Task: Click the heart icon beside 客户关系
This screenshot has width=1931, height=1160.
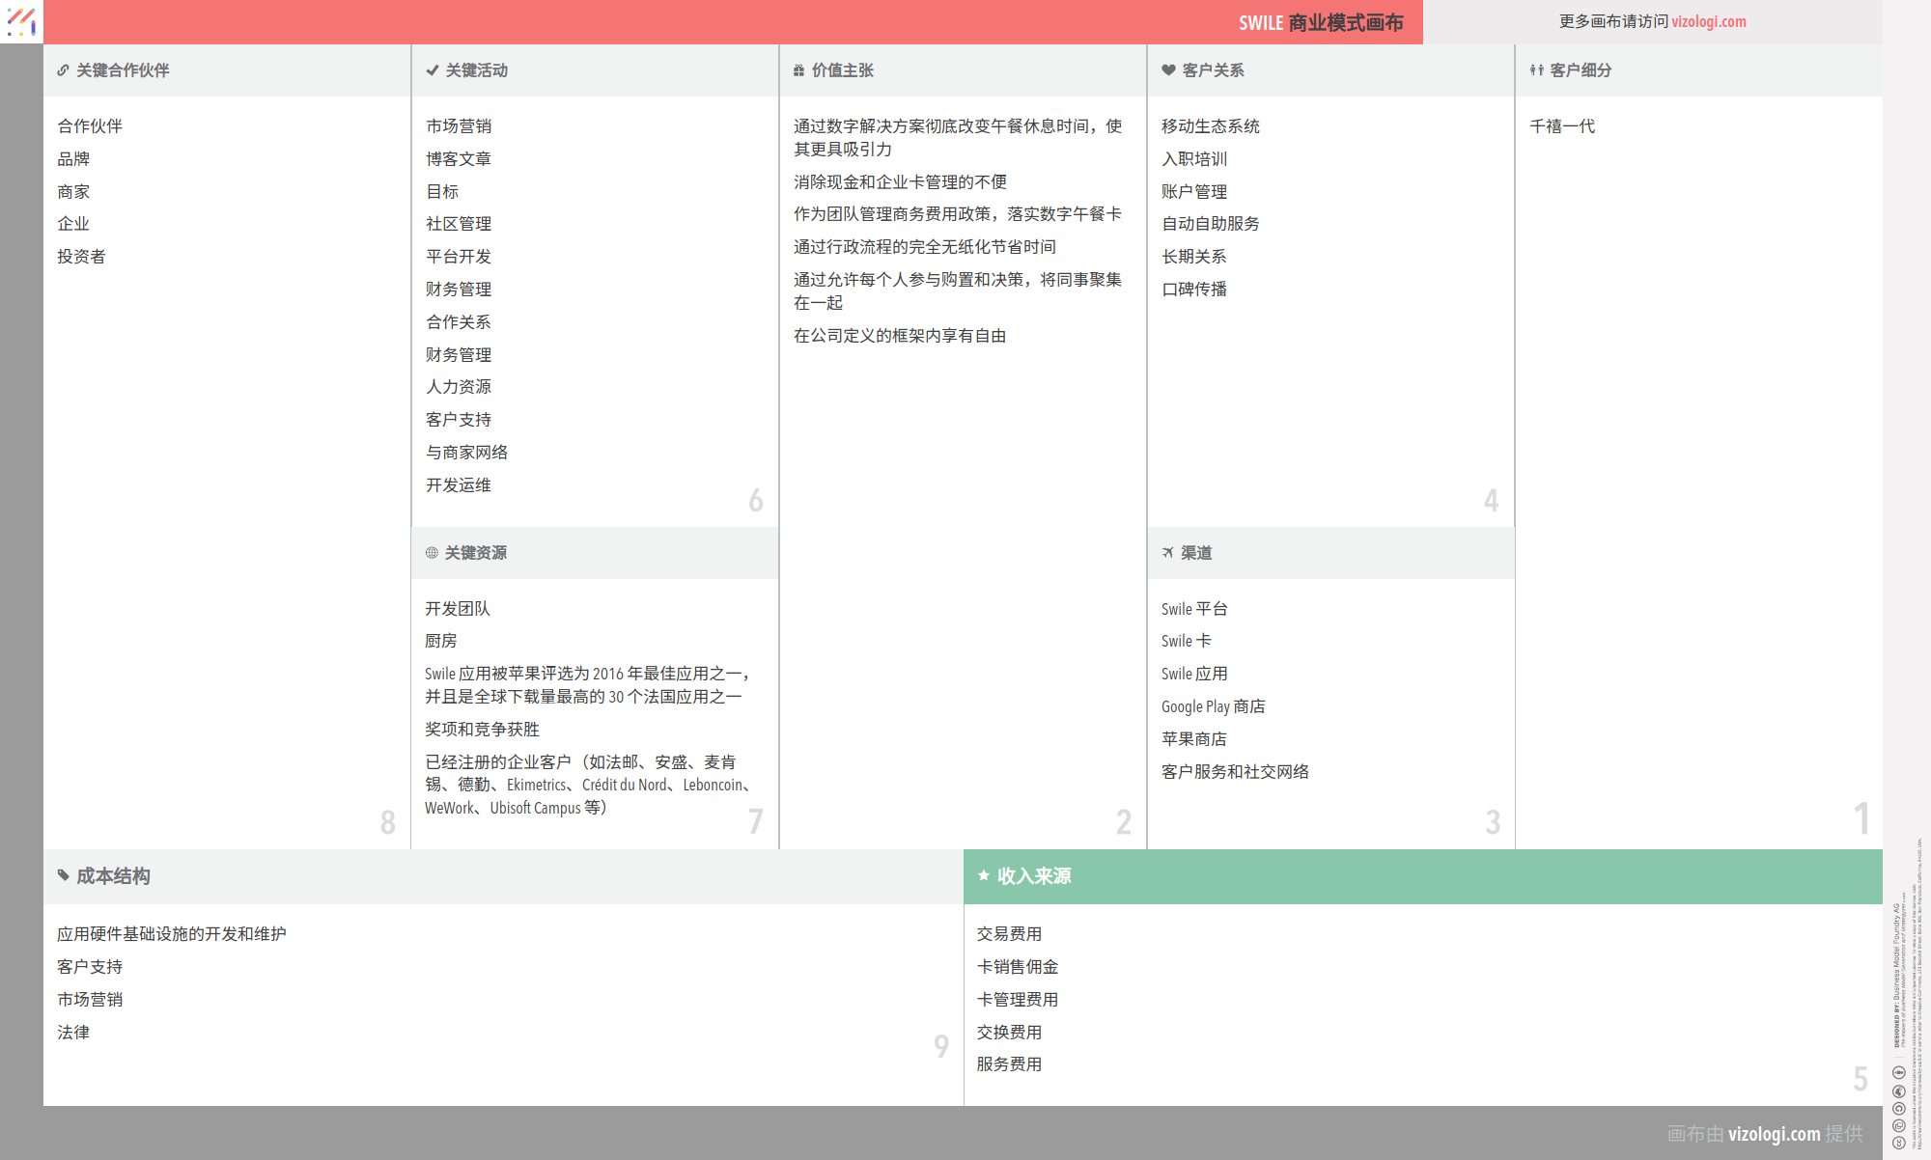Action: point(1168,70)
